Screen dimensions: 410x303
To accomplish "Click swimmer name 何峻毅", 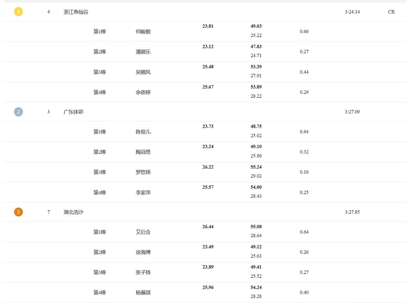I will [143, 32].
